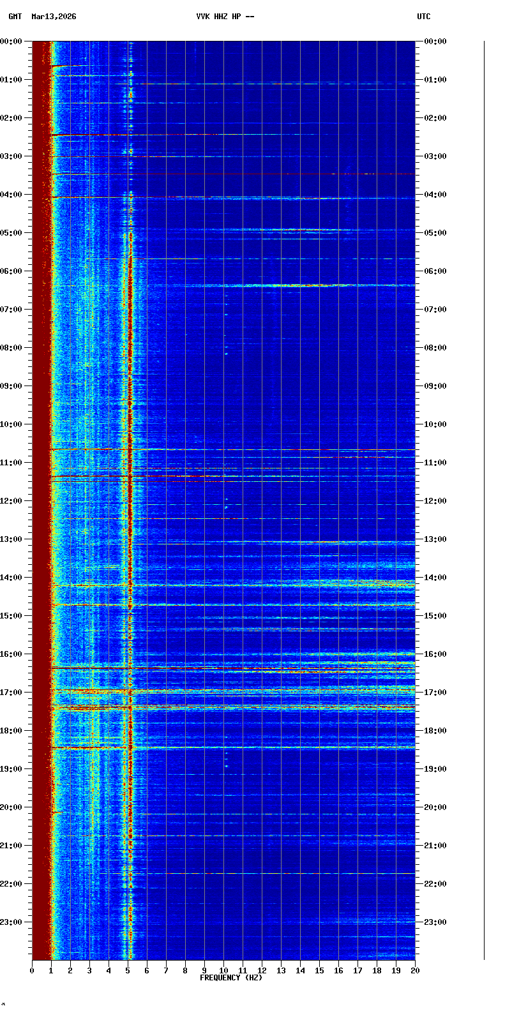Click the 00:00 label on left GMT axis
Viewport: 512px width, 1011px height.
[x=11, y=41]
